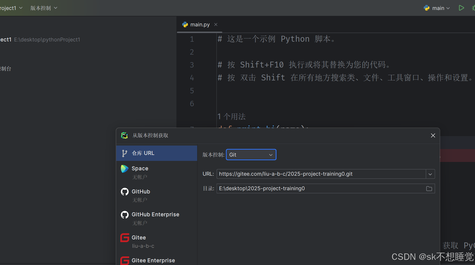Open the 版本控制 menu in the top bar
This screenshot has height=265, width=475.
(44, 8)
